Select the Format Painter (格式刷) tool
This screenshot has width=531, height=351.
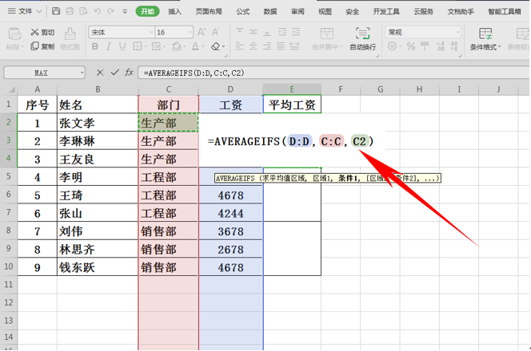[x=70, y=38]
